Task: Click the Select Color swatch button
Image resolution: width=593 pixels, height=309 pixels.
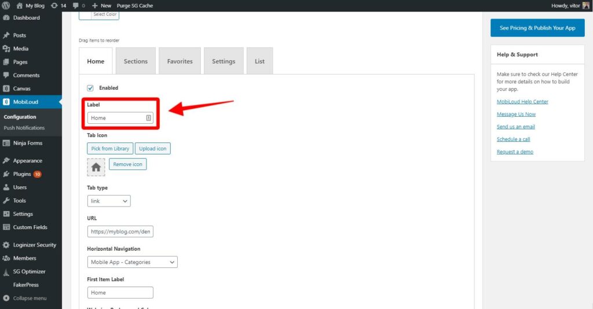Action: tap(99, 14)
